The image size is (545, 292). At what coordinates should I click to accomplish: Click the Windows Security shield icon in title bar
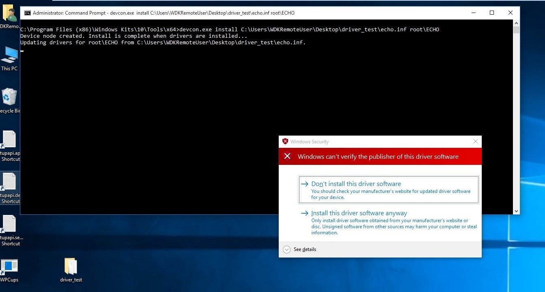coord(285,142)
